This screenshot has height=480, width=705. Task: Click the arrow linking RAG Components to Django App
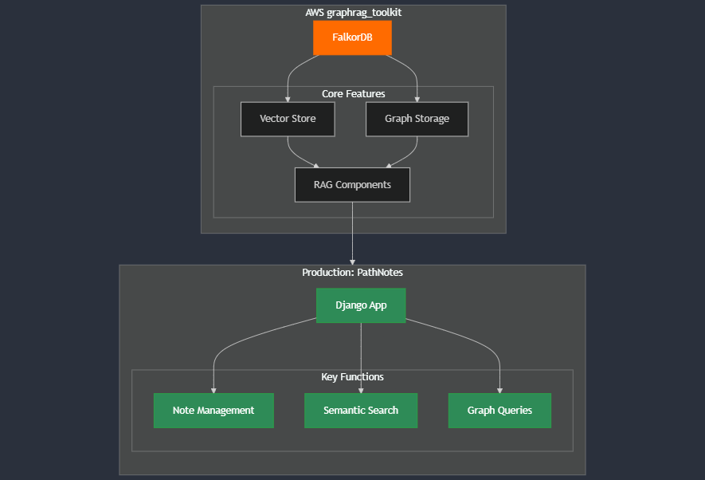point(352,239)
